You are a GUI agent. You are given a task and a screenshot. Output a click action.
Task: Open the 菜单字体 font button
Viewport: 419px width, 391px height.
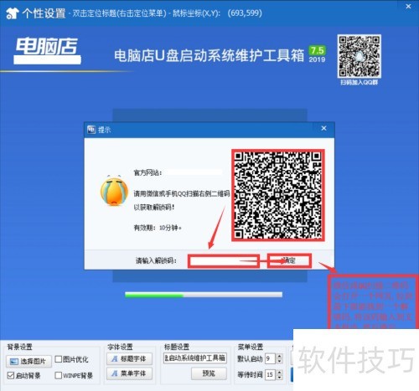[x=129, y=373]
